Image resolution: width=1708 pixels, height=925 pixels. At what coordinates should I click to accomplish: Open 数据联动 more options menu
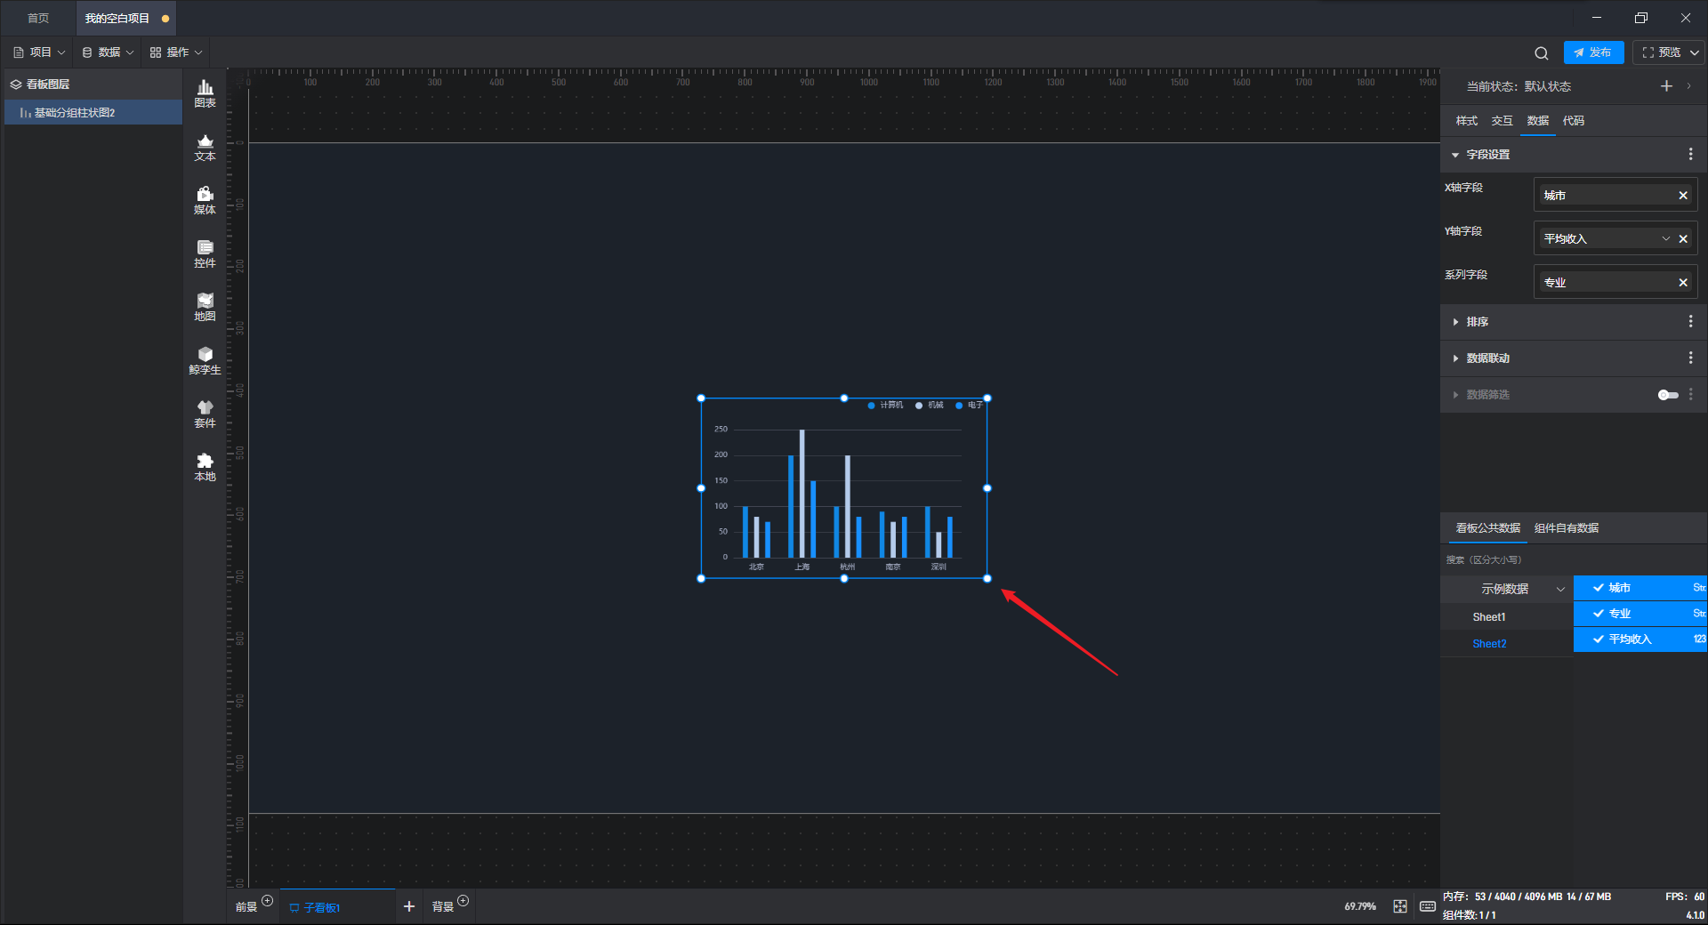1690,358
